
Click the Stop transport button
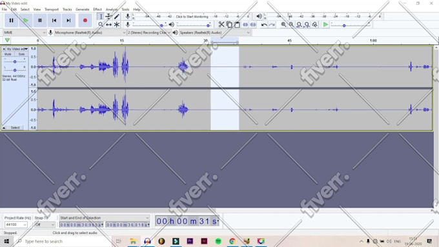tap(40, 21)
